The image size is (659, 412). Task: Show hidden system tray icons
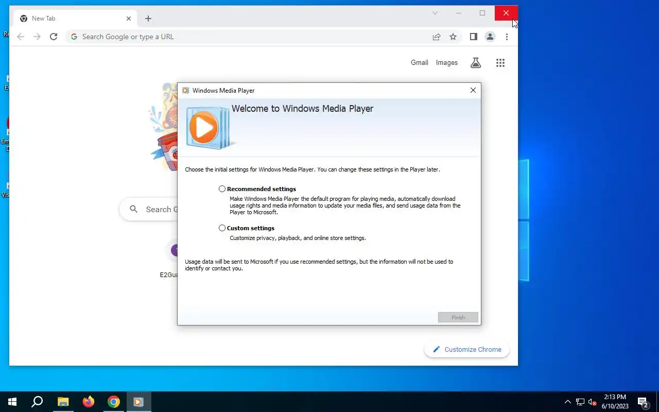pos(568,402)
